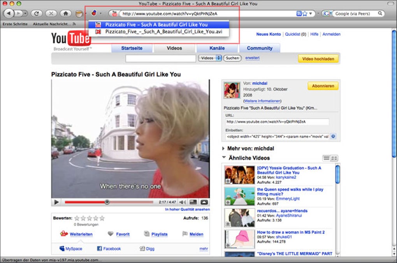The width and height of the screenshot is (397, 263).
Task: Click the Hilfe link
Action: click(x=314, y=34)
